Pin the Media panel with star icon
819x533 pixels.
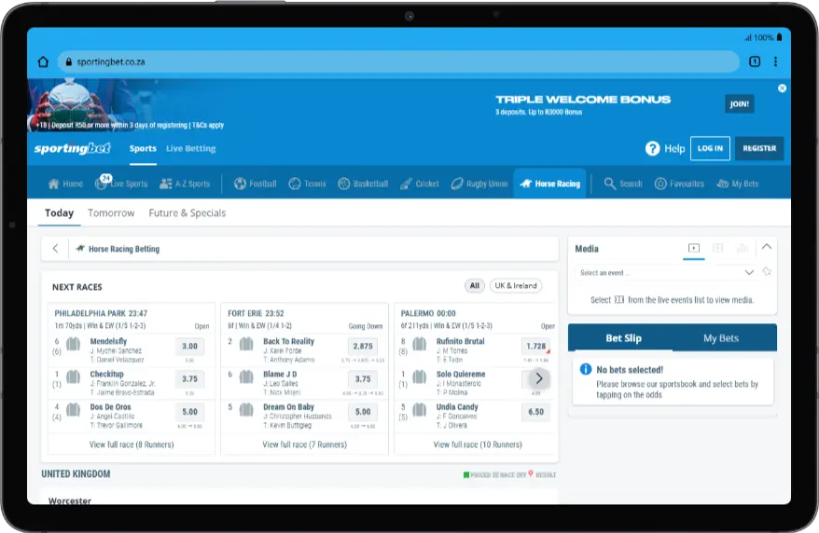[x=767, y=272]
